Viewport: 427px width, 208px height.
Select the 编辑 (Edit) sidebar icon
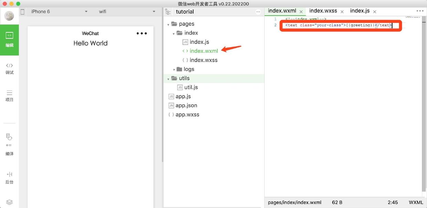(9, 40)
